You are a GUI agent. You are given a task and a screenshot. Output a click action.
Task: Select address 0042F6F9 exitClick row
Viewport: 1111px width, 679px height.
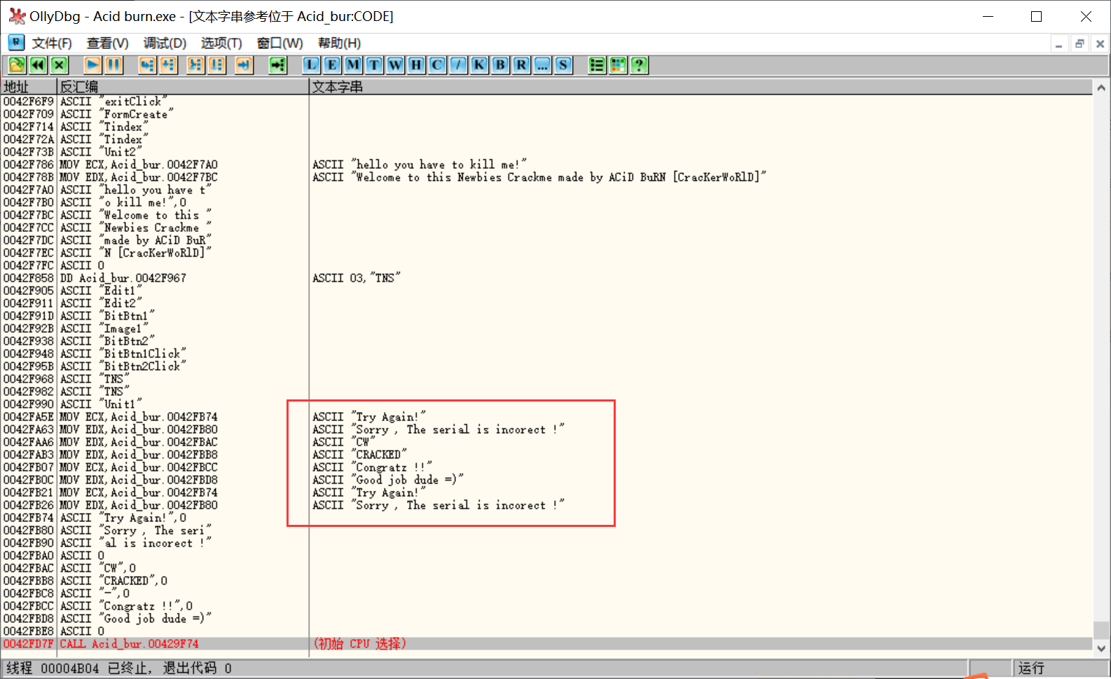pyautogui.click(x=546, y=102)
